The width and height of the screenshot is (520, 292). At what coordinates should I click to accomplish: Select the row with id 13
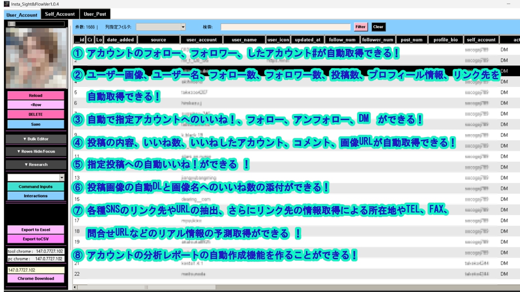pos(296,177)
